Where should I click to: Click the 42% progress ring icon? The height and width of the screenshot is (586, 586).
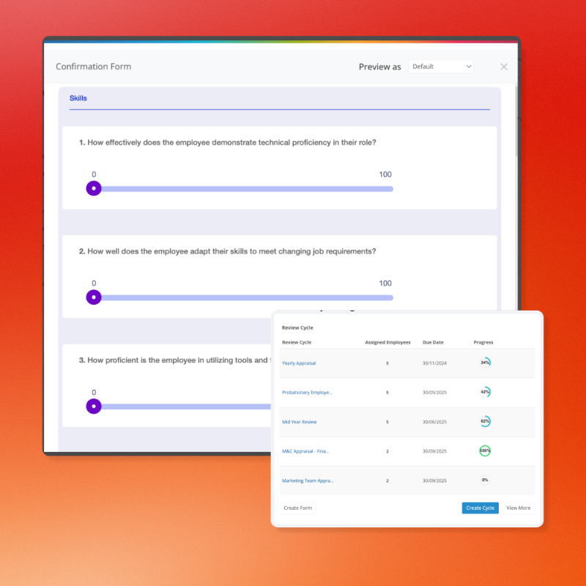(485, 392)
